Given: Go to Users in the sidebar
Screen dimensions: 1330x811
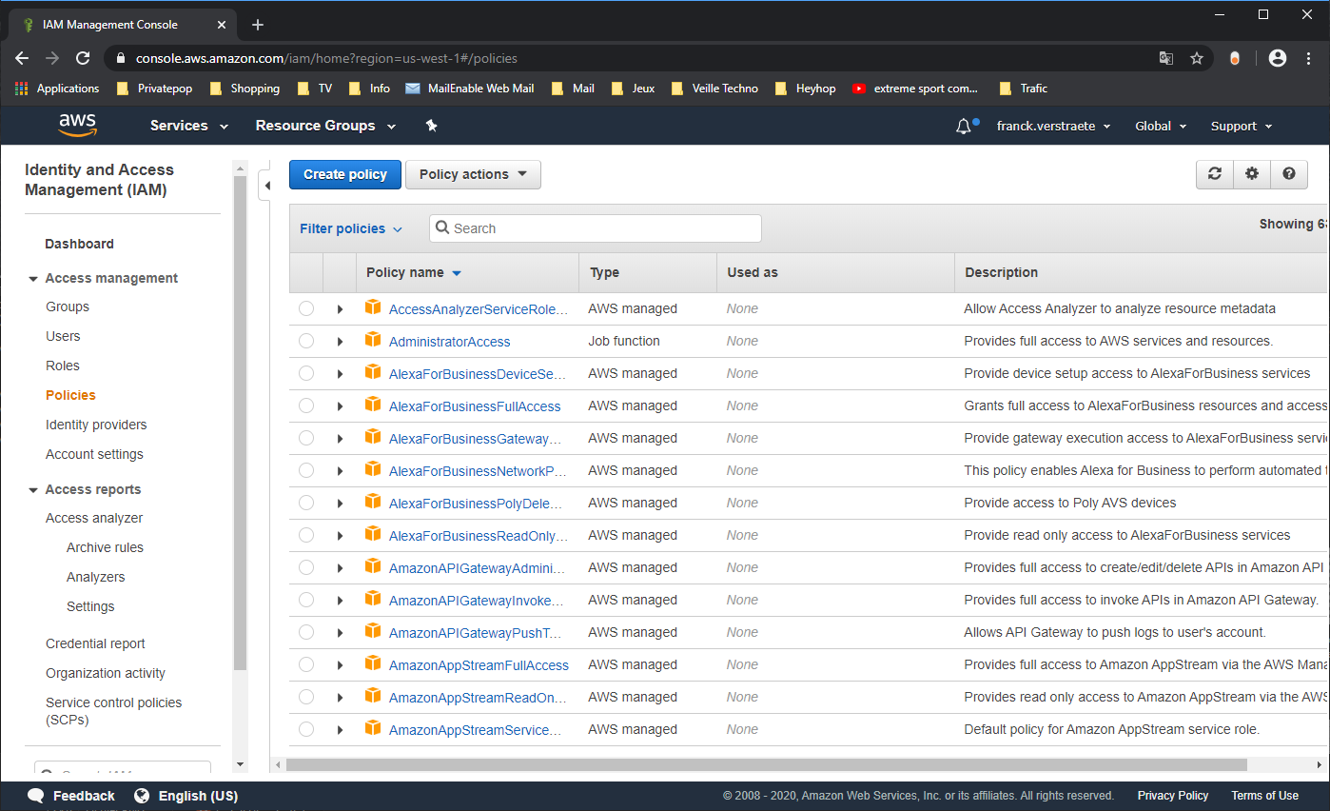Looking at the screenshot, I should click(x=63, y=336).
